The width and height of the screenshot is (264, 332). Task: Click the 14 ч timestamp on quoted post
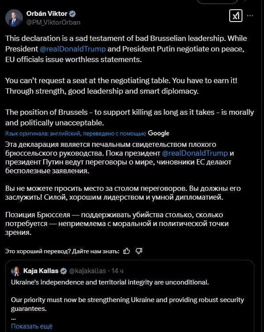[118, 270]
